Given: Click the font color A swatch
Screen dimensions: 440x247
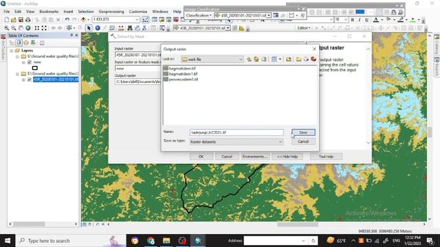Looking at the screenshot, I should pos(376,20).
